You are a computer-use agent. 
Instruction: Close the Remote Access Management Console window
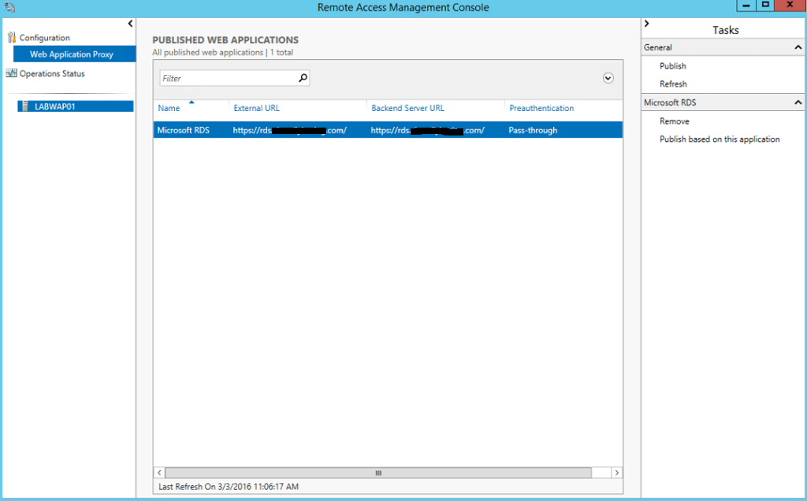pos(790,6)
